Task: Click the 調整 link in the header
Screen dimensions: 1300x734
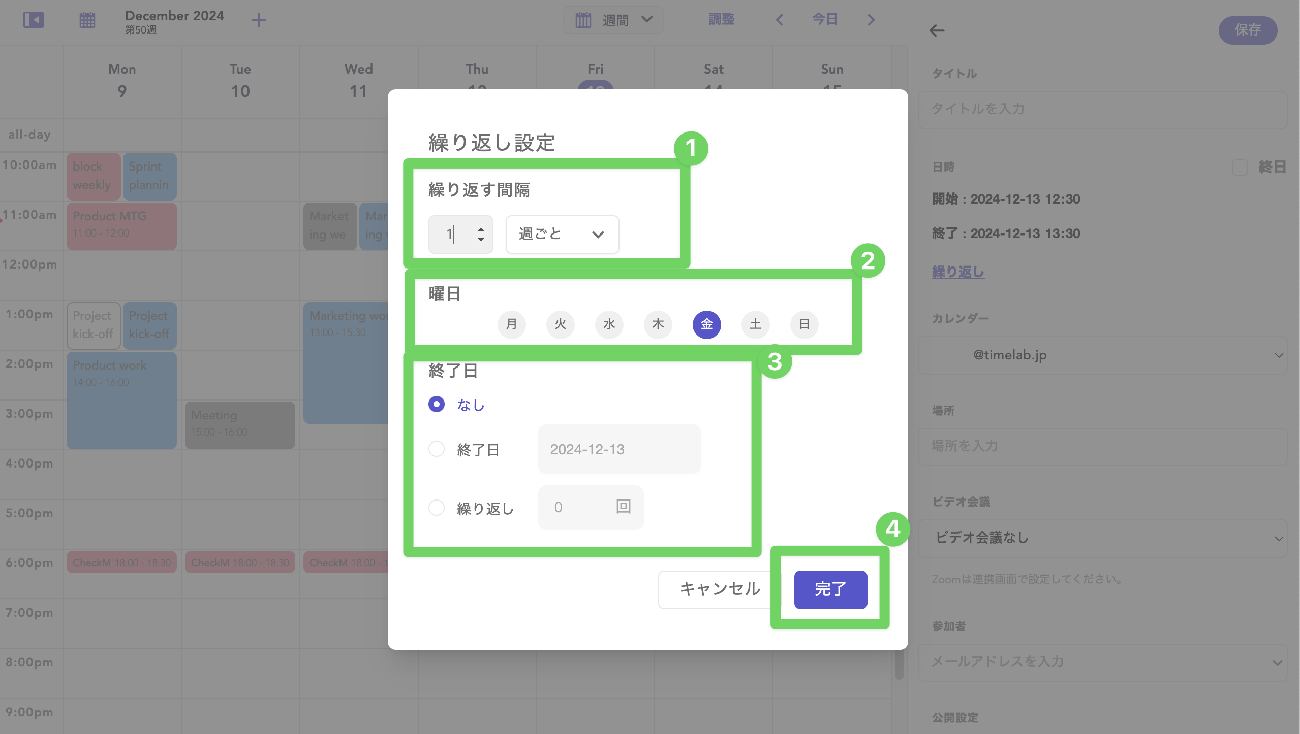Action: point(722,19)
